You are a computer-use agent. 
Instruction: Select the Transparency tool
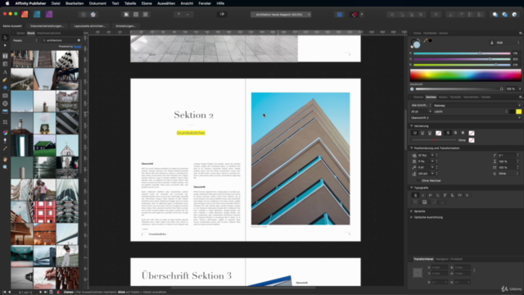[x=5, y=140]
